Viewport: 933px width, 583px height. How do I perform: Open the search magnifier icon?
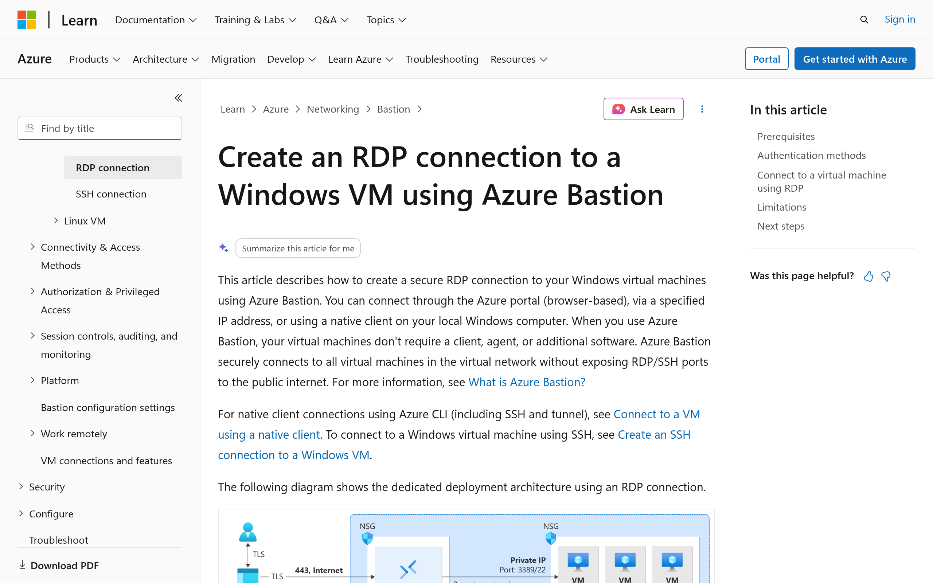[x=864, y=20]
